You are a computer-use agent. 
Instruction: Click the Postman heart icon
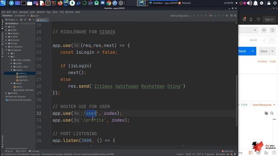pyautogui.click(x=258, y=19)
